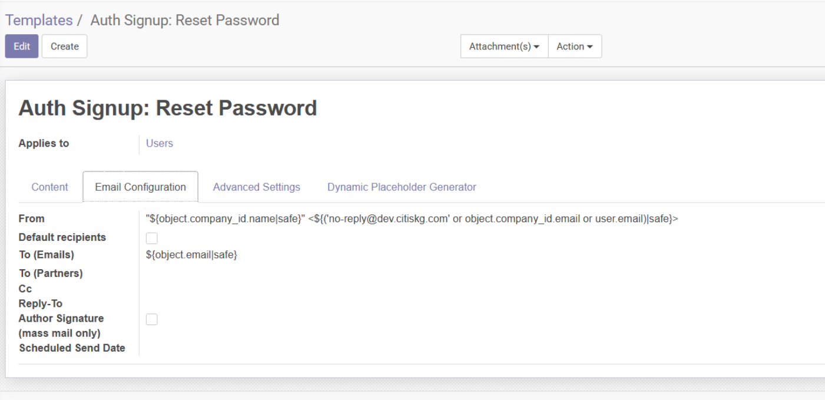Screen dimensions: 825x400
Task: Toggle the Default recipients checkbox
Action: (152, 238)
